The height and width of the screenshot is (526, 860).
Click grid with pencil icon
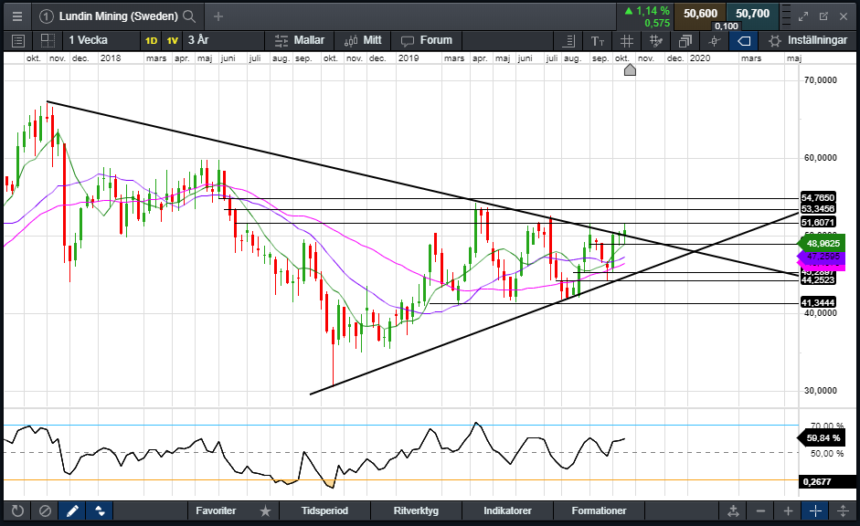(x=655, y=40)
